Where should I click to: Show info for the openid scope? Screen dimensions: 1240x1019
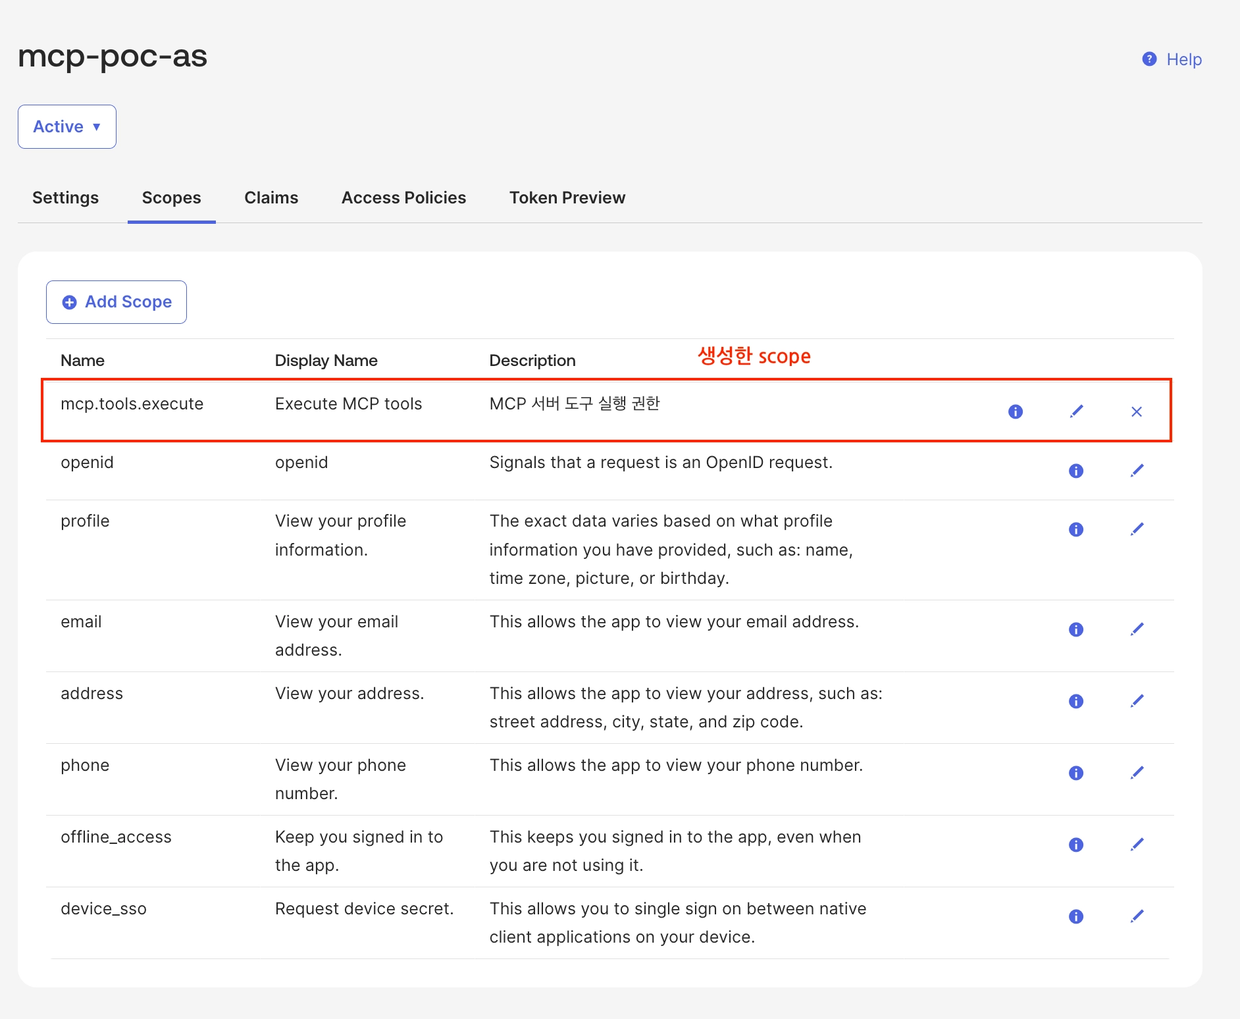point(1076,471)
